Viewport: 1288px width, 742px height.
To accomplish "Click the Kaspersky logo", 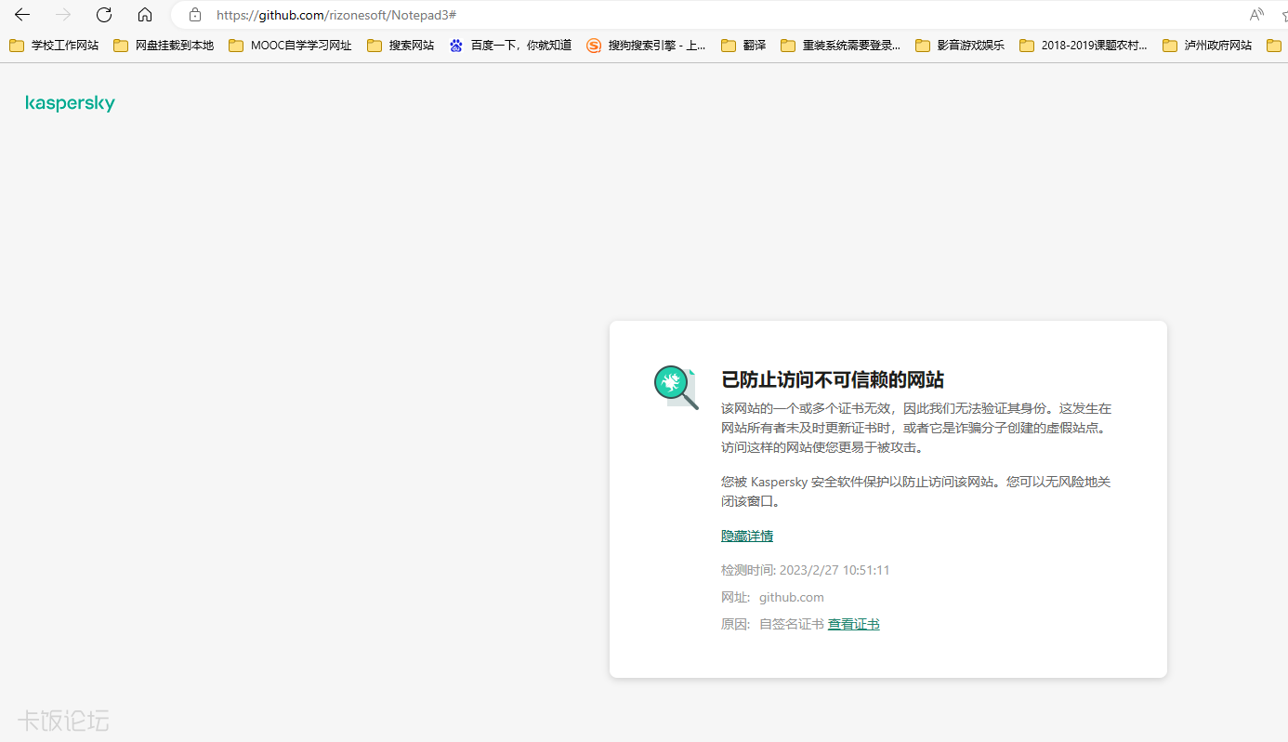I will [71, 103].
